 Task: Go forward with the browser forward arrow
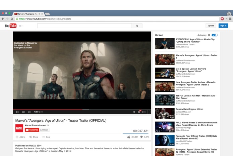point(7,19)
